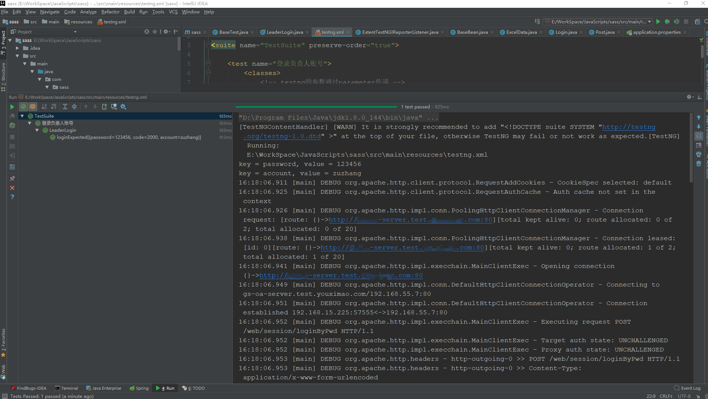
Task: Click UTF-8 encoding in status bar
Action: click(684, 396)
